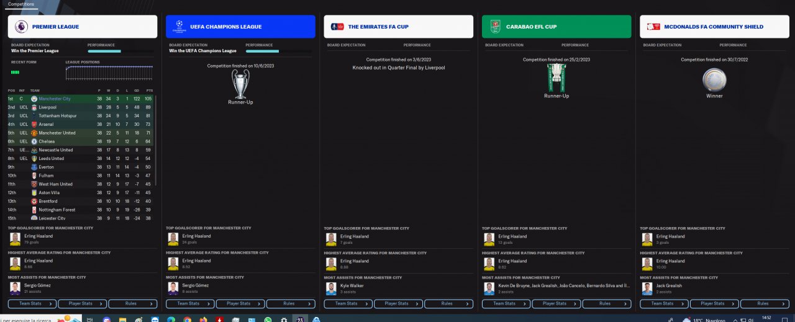Click Jack Grealish's photo in Community Shield assists
795x322 pixels.
click(647, 288)
